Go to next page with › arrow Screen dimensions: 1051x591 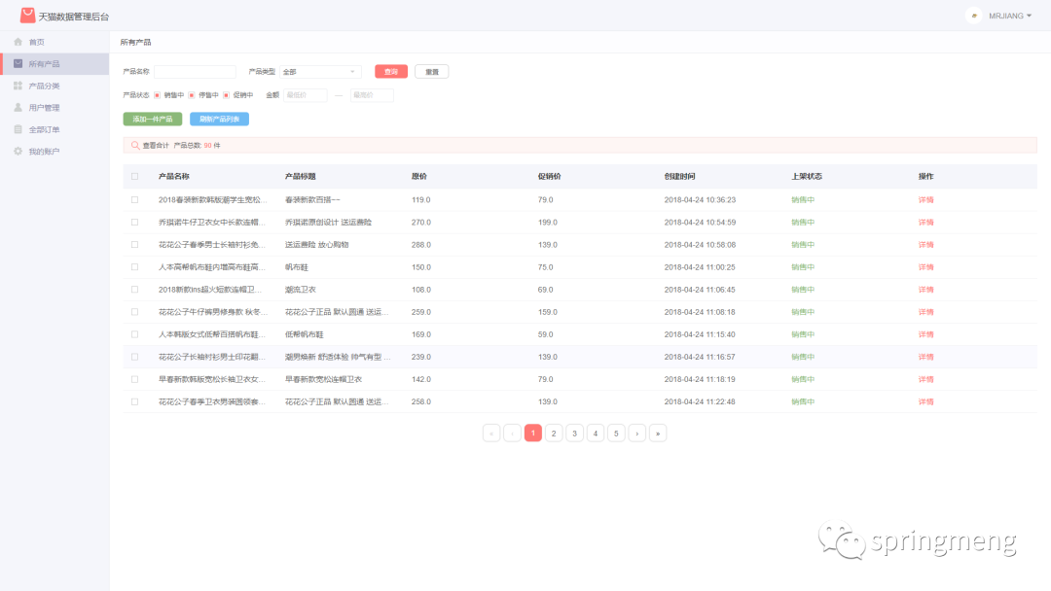coord(636,433)
